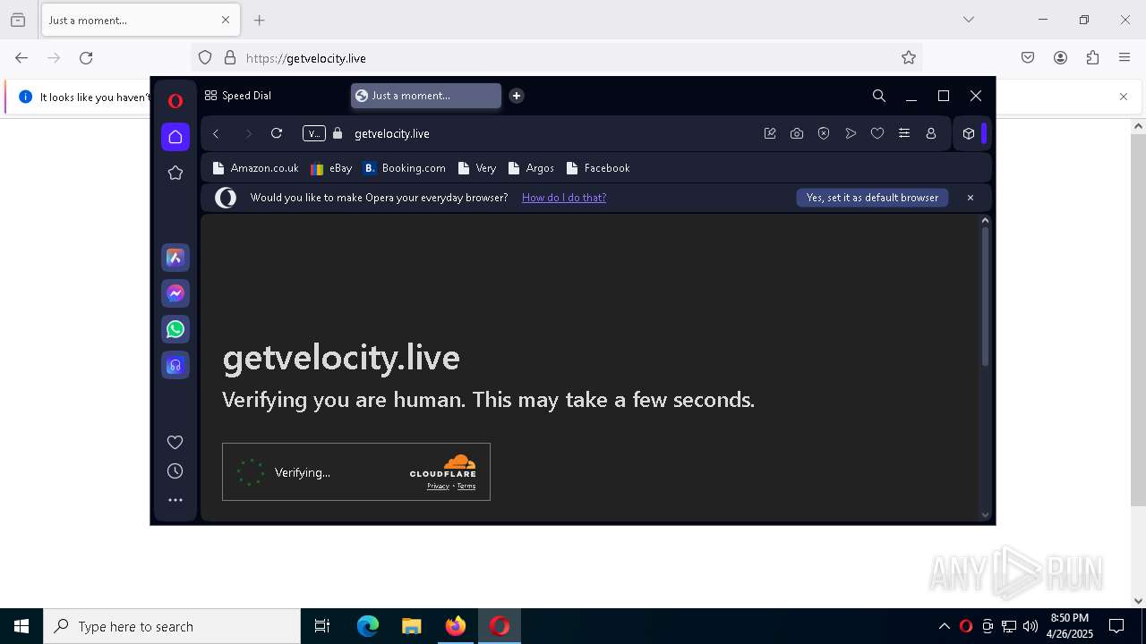Click 'Yes, set it as default browser'
This screenshot has height=644, width=1146.
872,198
